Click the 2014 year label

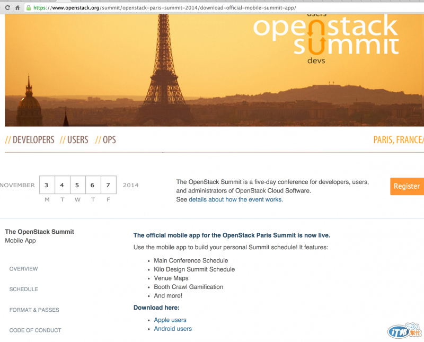(x=130, y=185)
